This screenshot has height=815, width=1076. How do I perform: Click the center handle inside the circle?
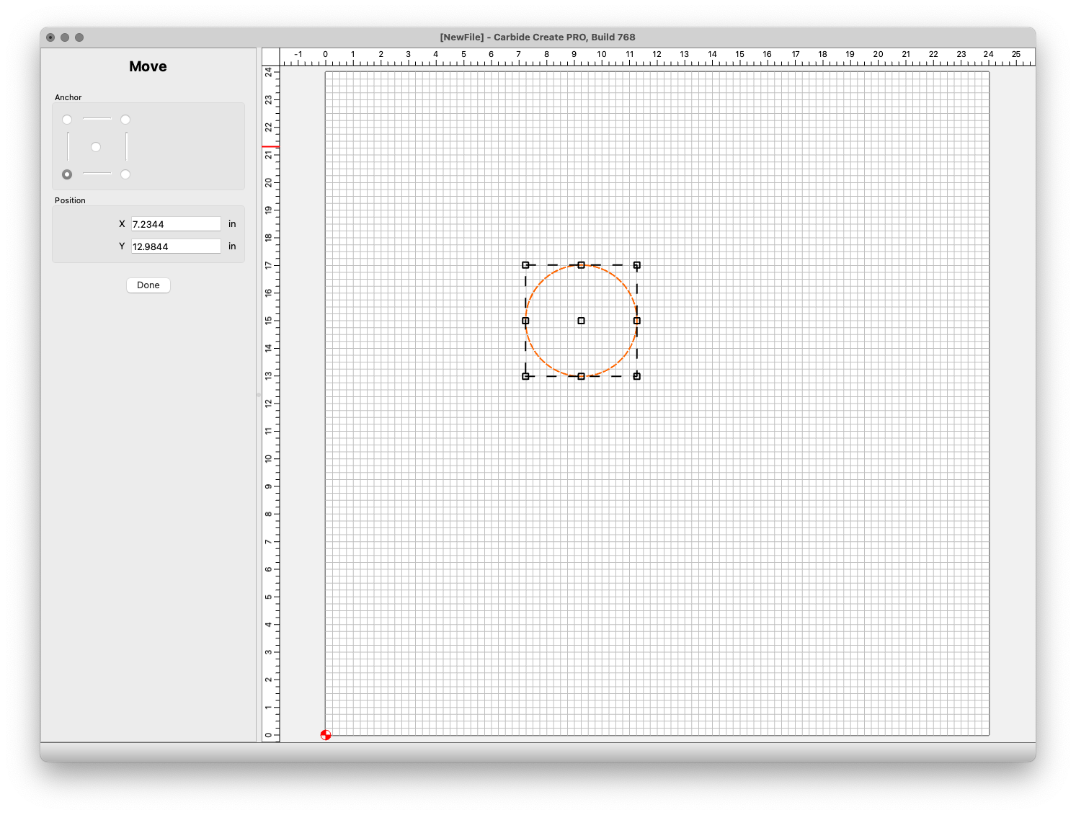(581, 321)
